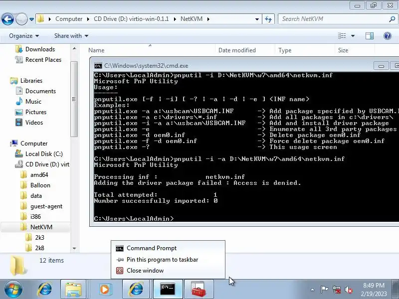The height and width of the screenshot is (299, 399).
Task: Click the red toolbox taskbar icon
Action: 199,290
